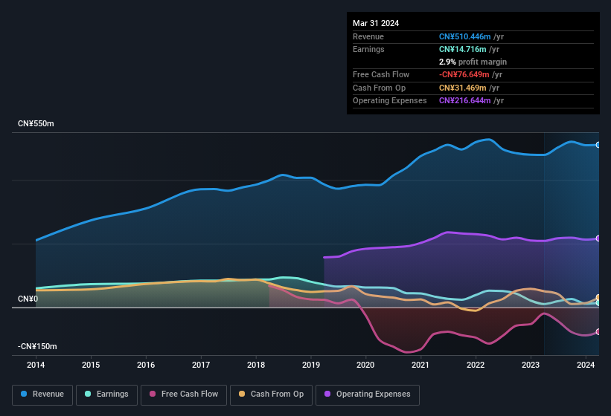
Task: Click the -CN¥150m y-axis label
Action: (37, 346)
